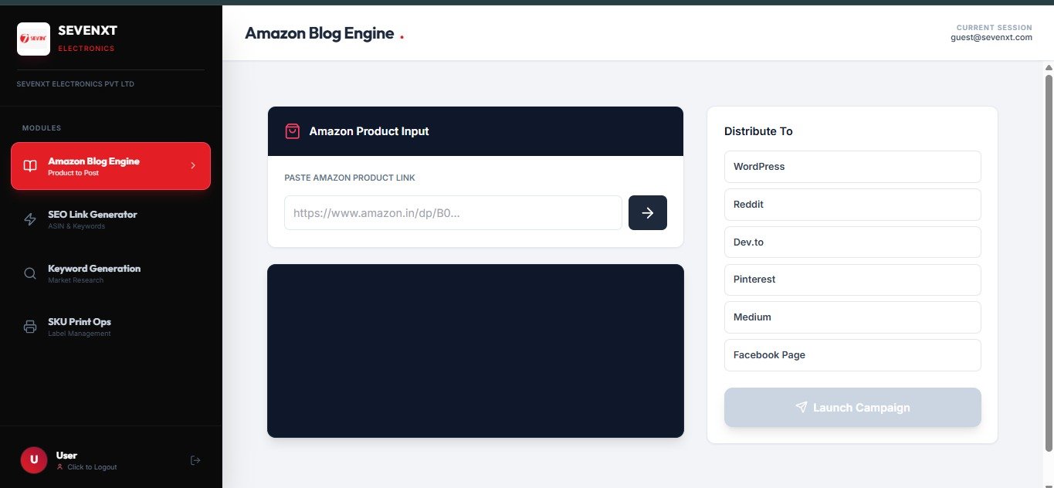This screenshot has height=488, width=1054.
Task: Select Dev.to as distribution target
Action: point(852,242)
